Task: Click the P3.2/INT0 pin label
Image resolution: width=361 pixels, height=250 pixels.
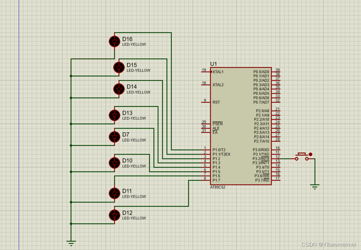Action: pyautogui.click(x=261, y=159)
